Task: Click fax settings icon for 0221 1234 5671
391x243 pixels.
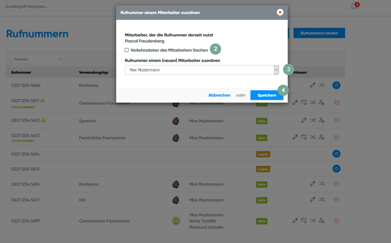Action: [x=304, y=103]
